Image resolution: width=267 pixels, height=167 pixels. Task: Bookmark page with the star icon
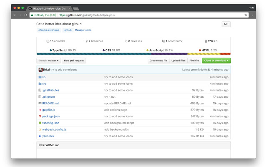click(x=246, y=15)
